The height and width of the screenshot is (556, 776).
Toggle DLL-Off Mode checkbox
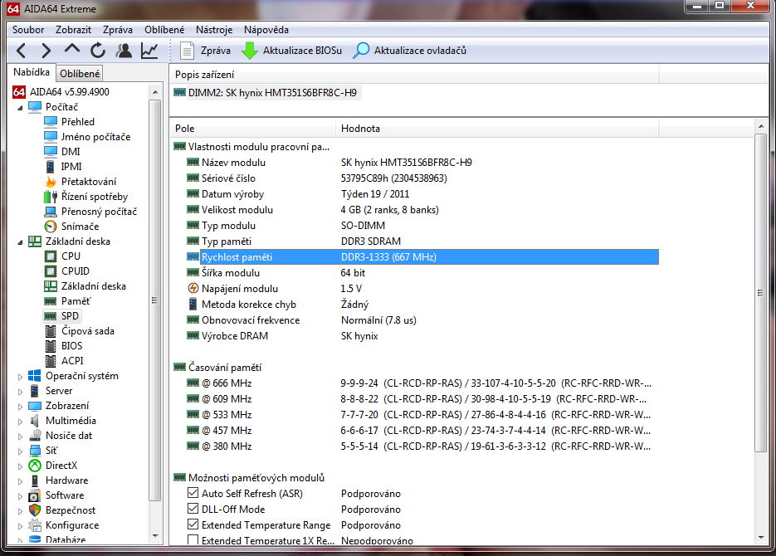(193, 509)
